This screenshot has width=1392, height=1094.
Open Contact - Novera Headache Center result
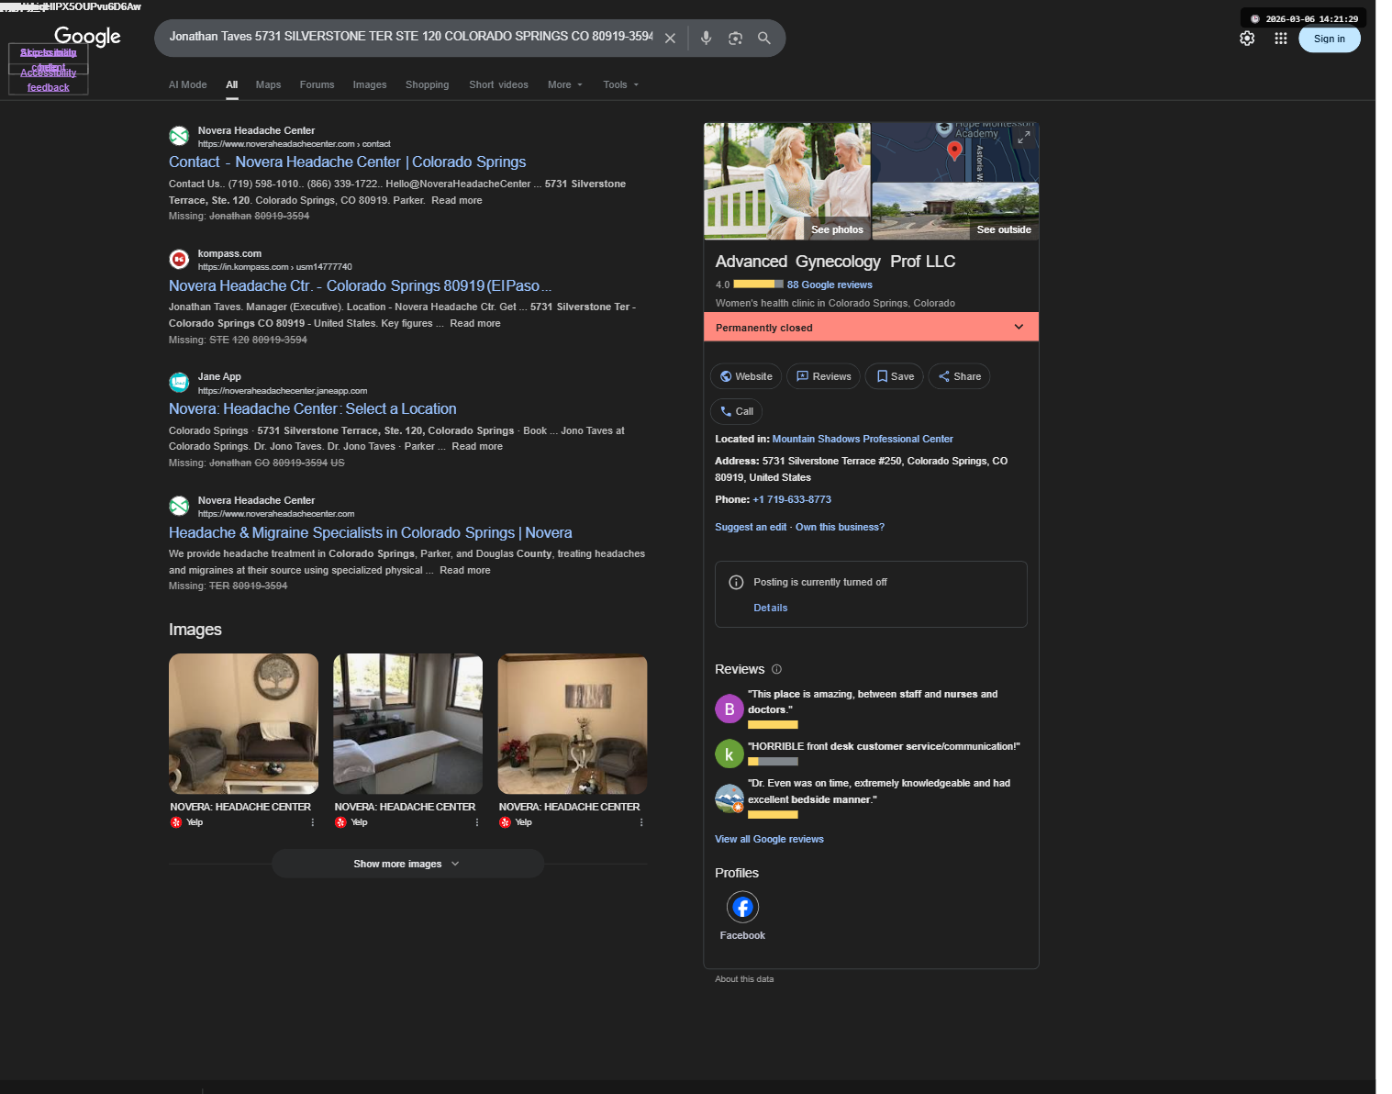(347, 162)
